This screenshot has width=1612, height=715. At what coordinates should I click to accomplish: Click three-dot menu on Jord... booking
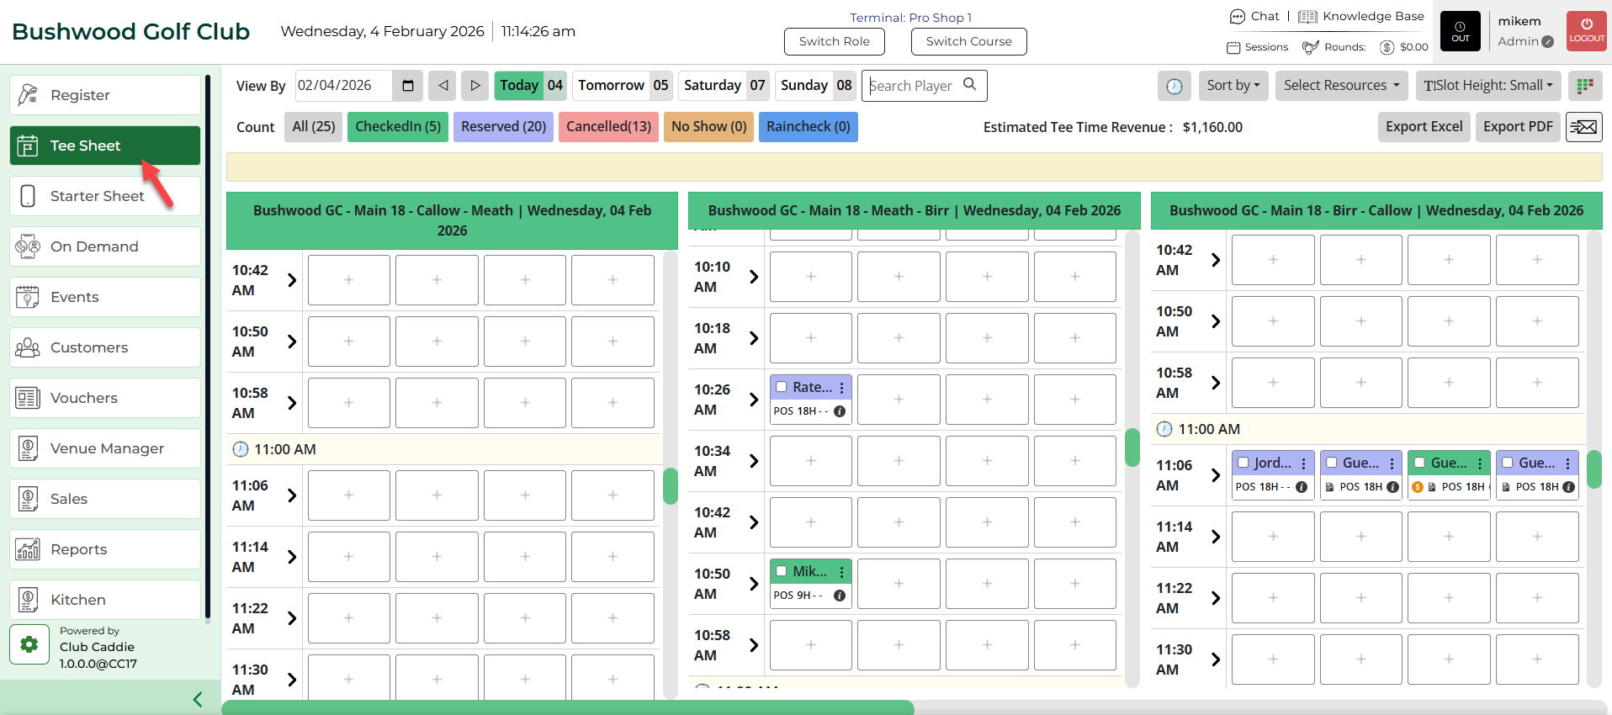pyautogui.click(x=1303, y=463)
